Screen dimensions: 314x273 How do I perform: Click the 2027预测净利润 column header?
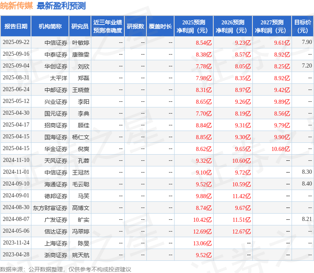point(272,26)
